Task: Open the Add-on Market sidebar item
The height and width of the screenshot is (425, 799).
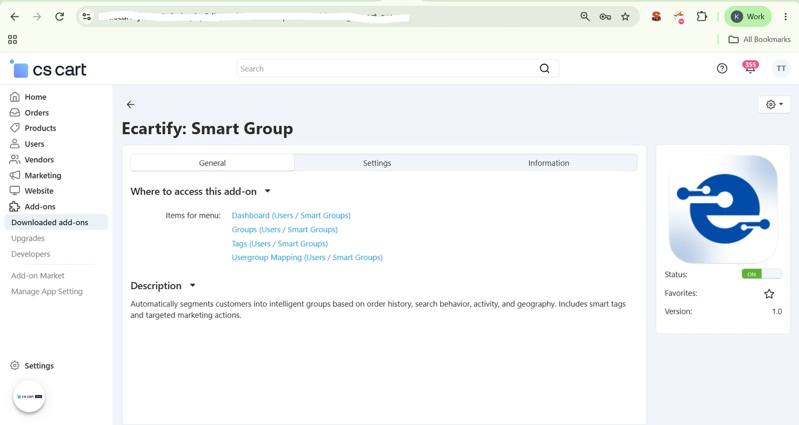Action: (38, 276)
